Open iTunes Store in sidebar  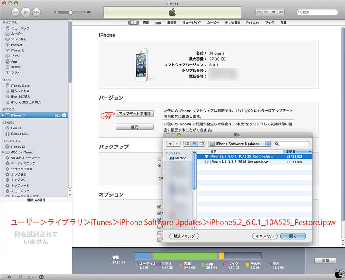(x=20, y=85)
